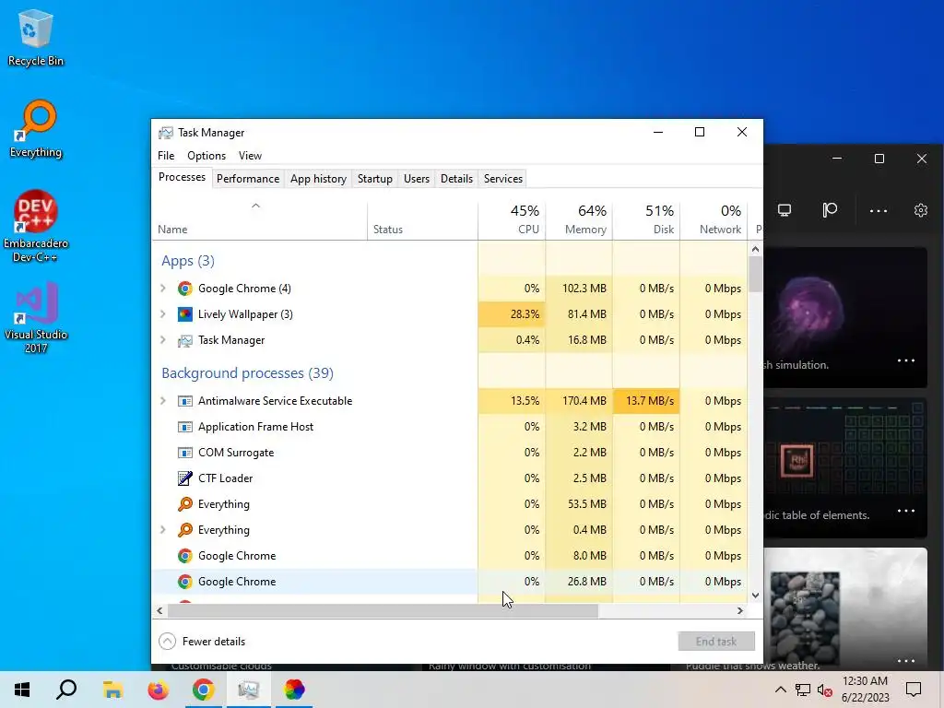Viewport: 944px width, 708px height.
Task: Switch to the App history tab
Action: point(318,179)
